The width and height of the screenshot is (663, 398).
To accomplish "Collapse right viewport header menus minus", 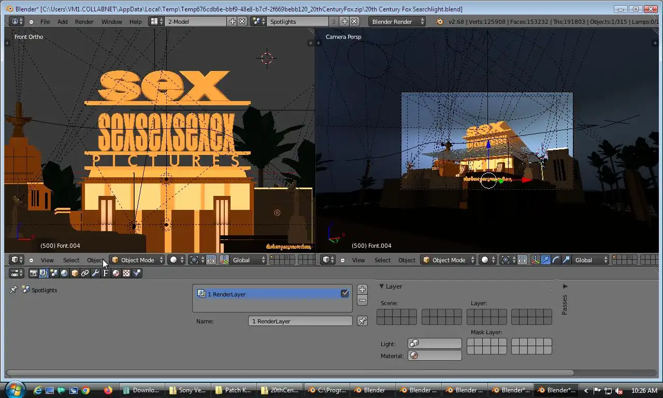I will pos(342,260).
